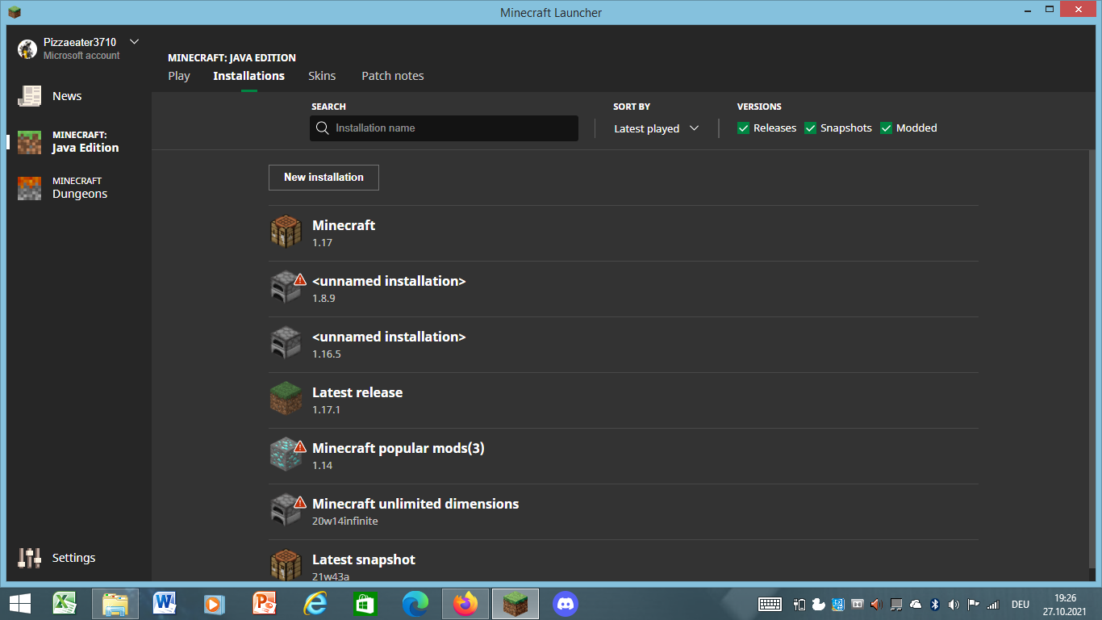
Task: Open Discord from the taskbar
Action: [566, 603]
